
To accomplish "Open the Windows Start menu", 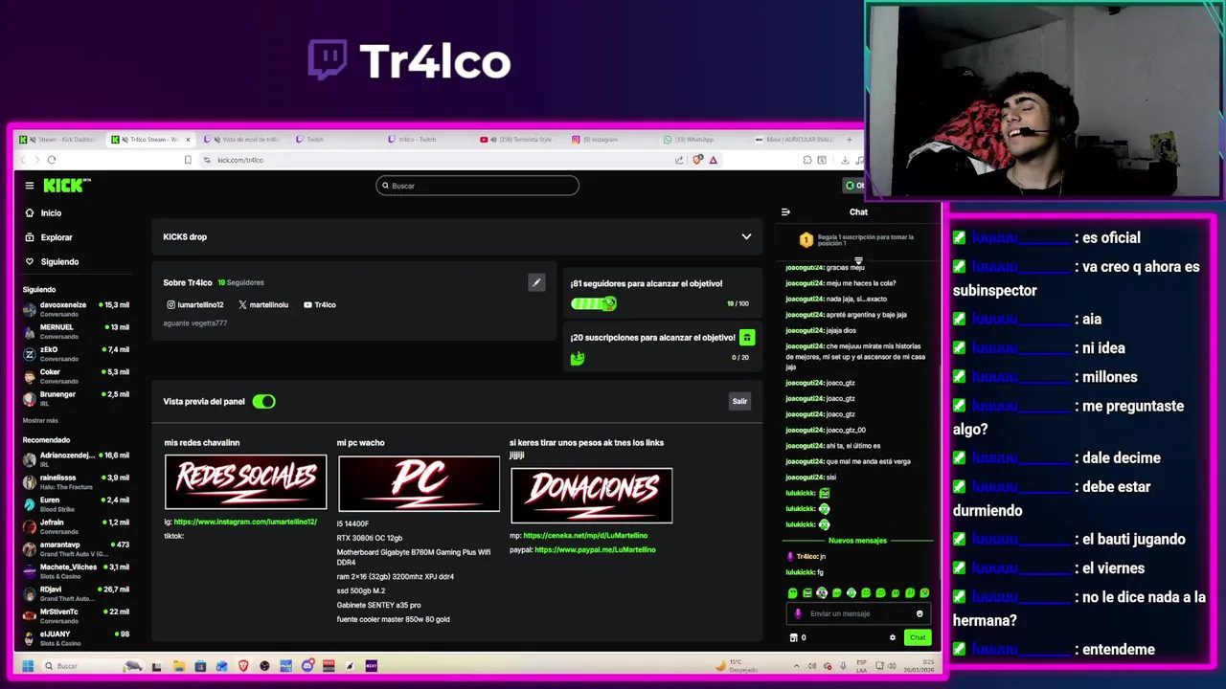I will tap(28, 666).
